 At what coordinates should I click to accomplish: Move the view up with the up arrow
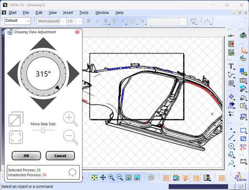click(x=43, y=44)
